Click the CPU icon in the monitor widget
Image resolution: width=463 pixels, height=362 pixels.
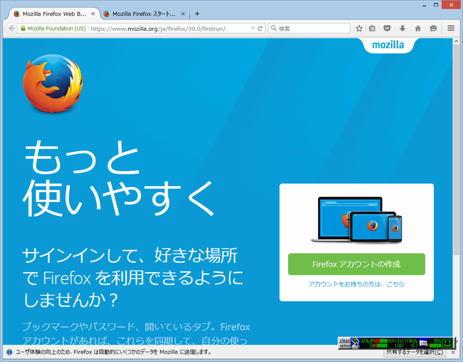tap(423, 343)
